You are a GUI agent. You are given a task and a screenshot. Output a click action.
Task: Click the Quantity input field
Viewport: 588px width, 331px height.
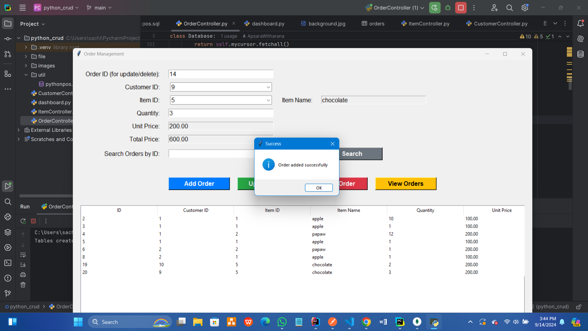click(x=221, y=113)
